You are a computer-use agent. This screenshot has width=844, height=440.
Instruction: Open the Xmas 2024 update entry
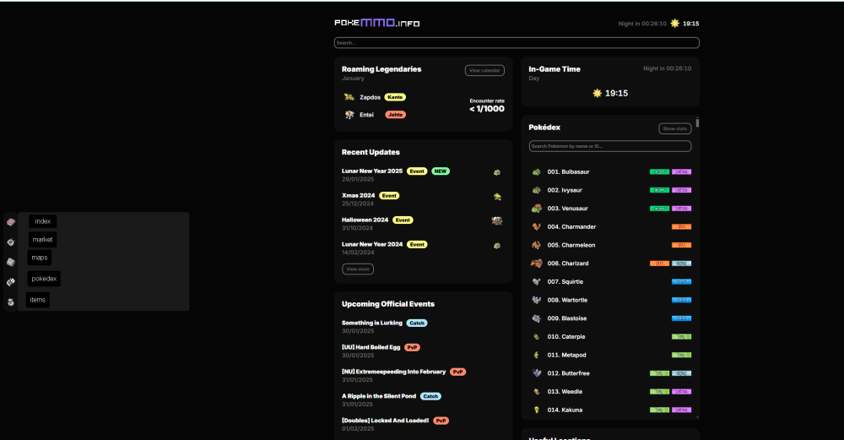[x=358, y=195]
